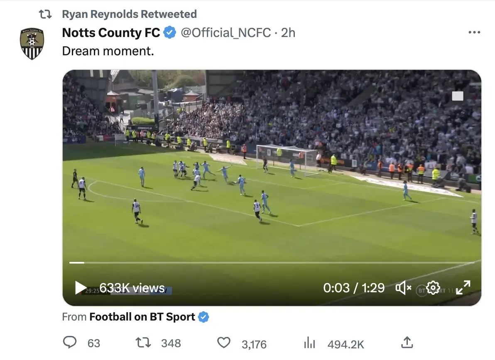This screenshot has width=495, height=360.
Task: Open Notts County FC profile avatar
Action: pyautogui.click(x=32, y=43)
